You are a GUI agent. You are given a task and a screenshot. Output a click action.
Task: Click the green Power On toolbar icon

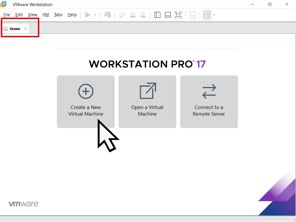[88, 15]
